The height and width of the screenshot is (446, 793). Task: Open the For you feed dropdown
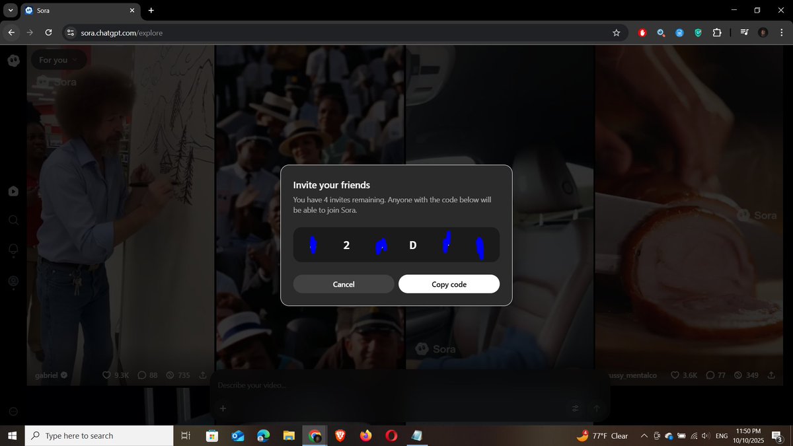[x=58, y=60]
